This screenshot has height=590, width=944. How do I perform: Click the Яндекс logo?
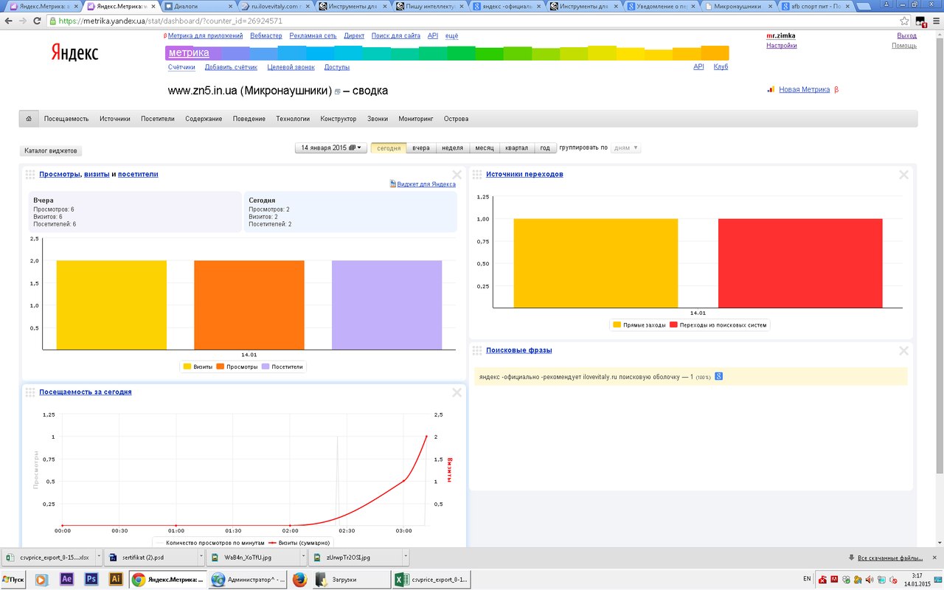(74, 52)
